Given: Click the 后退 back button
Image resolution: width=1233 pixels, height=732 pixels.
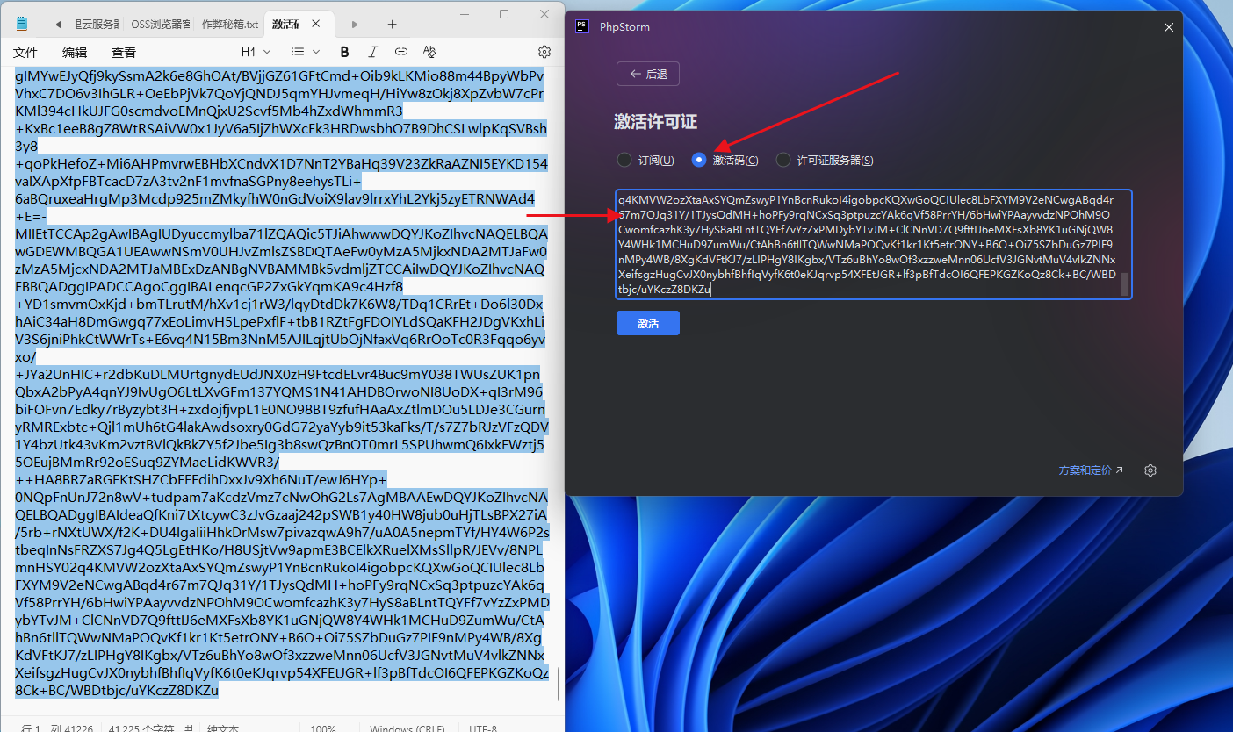Looking at the screenshot, I should pos(648,75).
